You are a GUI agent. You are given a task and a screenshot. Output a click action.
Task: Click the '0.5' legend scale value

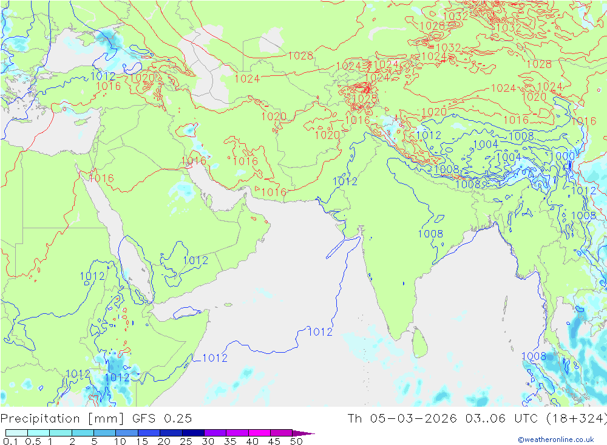(33, 441)
